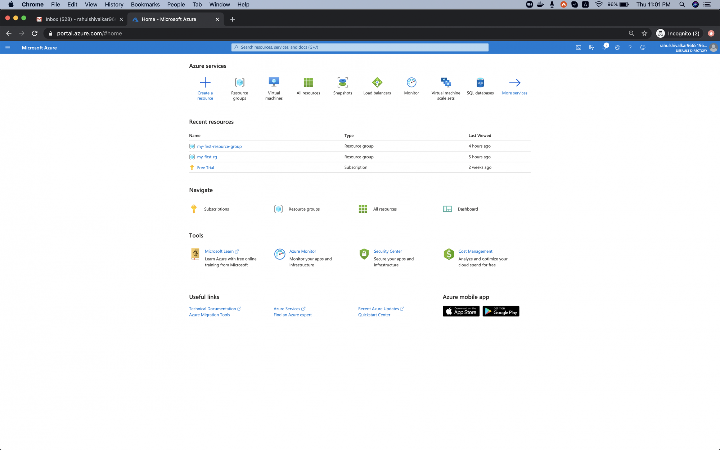The image size is (720, 450).
Task: Open the Bookmarks menu in the menu bar
Action: tap(145, 4)
